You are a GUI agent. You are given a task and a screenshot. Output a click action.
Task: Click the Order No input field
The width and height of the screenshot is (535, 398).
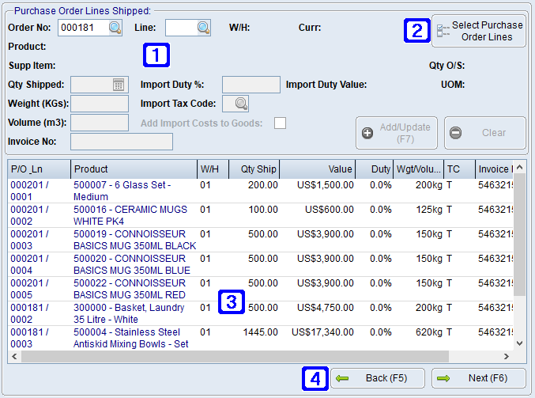tap(82, 28)
